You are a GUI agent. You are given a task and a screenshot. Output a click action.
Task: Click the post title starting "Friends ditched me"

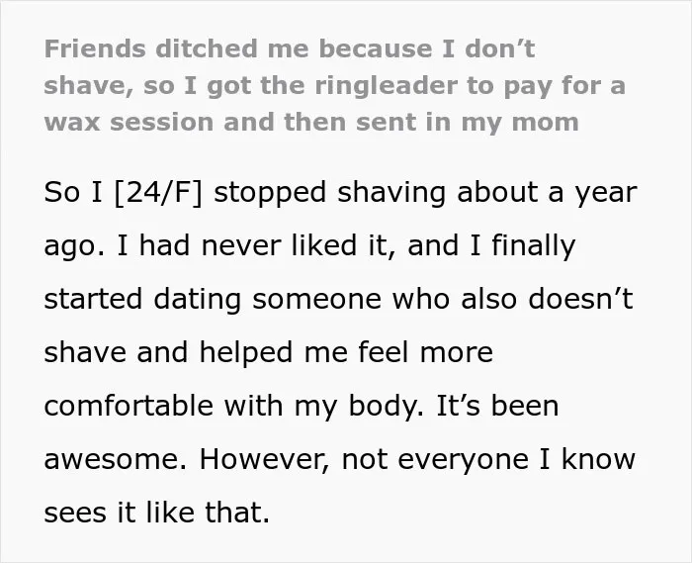tap(334, 85)
